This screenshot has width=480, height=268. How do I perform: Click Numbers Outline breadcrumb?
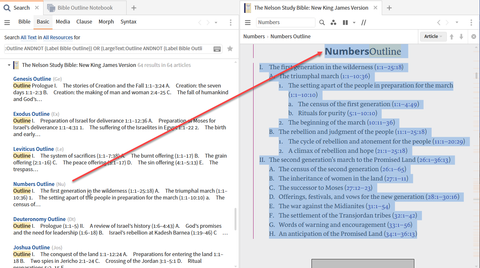pyautogui.click(x=291, y=36)
